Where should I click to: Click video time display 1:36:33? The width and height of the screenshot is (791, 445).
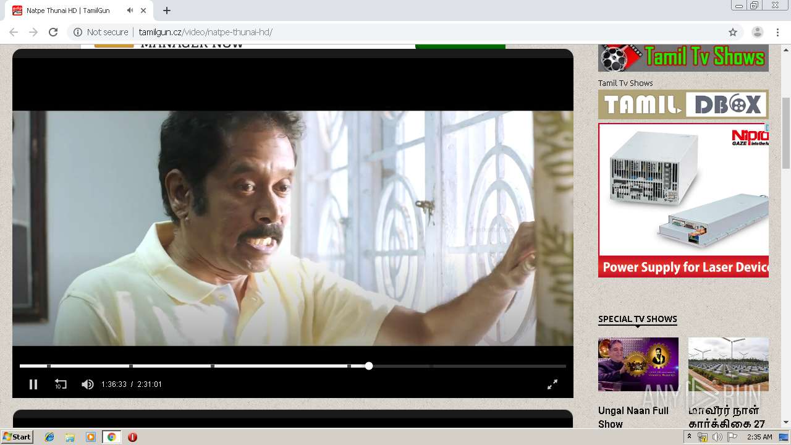[114, 384]
